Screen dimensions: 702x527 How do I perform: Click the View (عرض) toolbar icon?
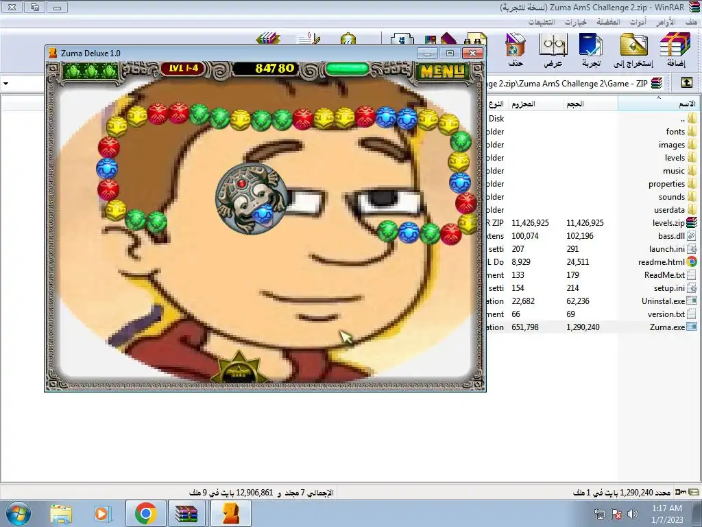pyautogui.click(x=553, y=49)
